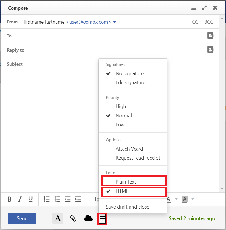Viewport: 226px width, 230px height.
Task: Open address book for To field
Action: pos(210,35)
